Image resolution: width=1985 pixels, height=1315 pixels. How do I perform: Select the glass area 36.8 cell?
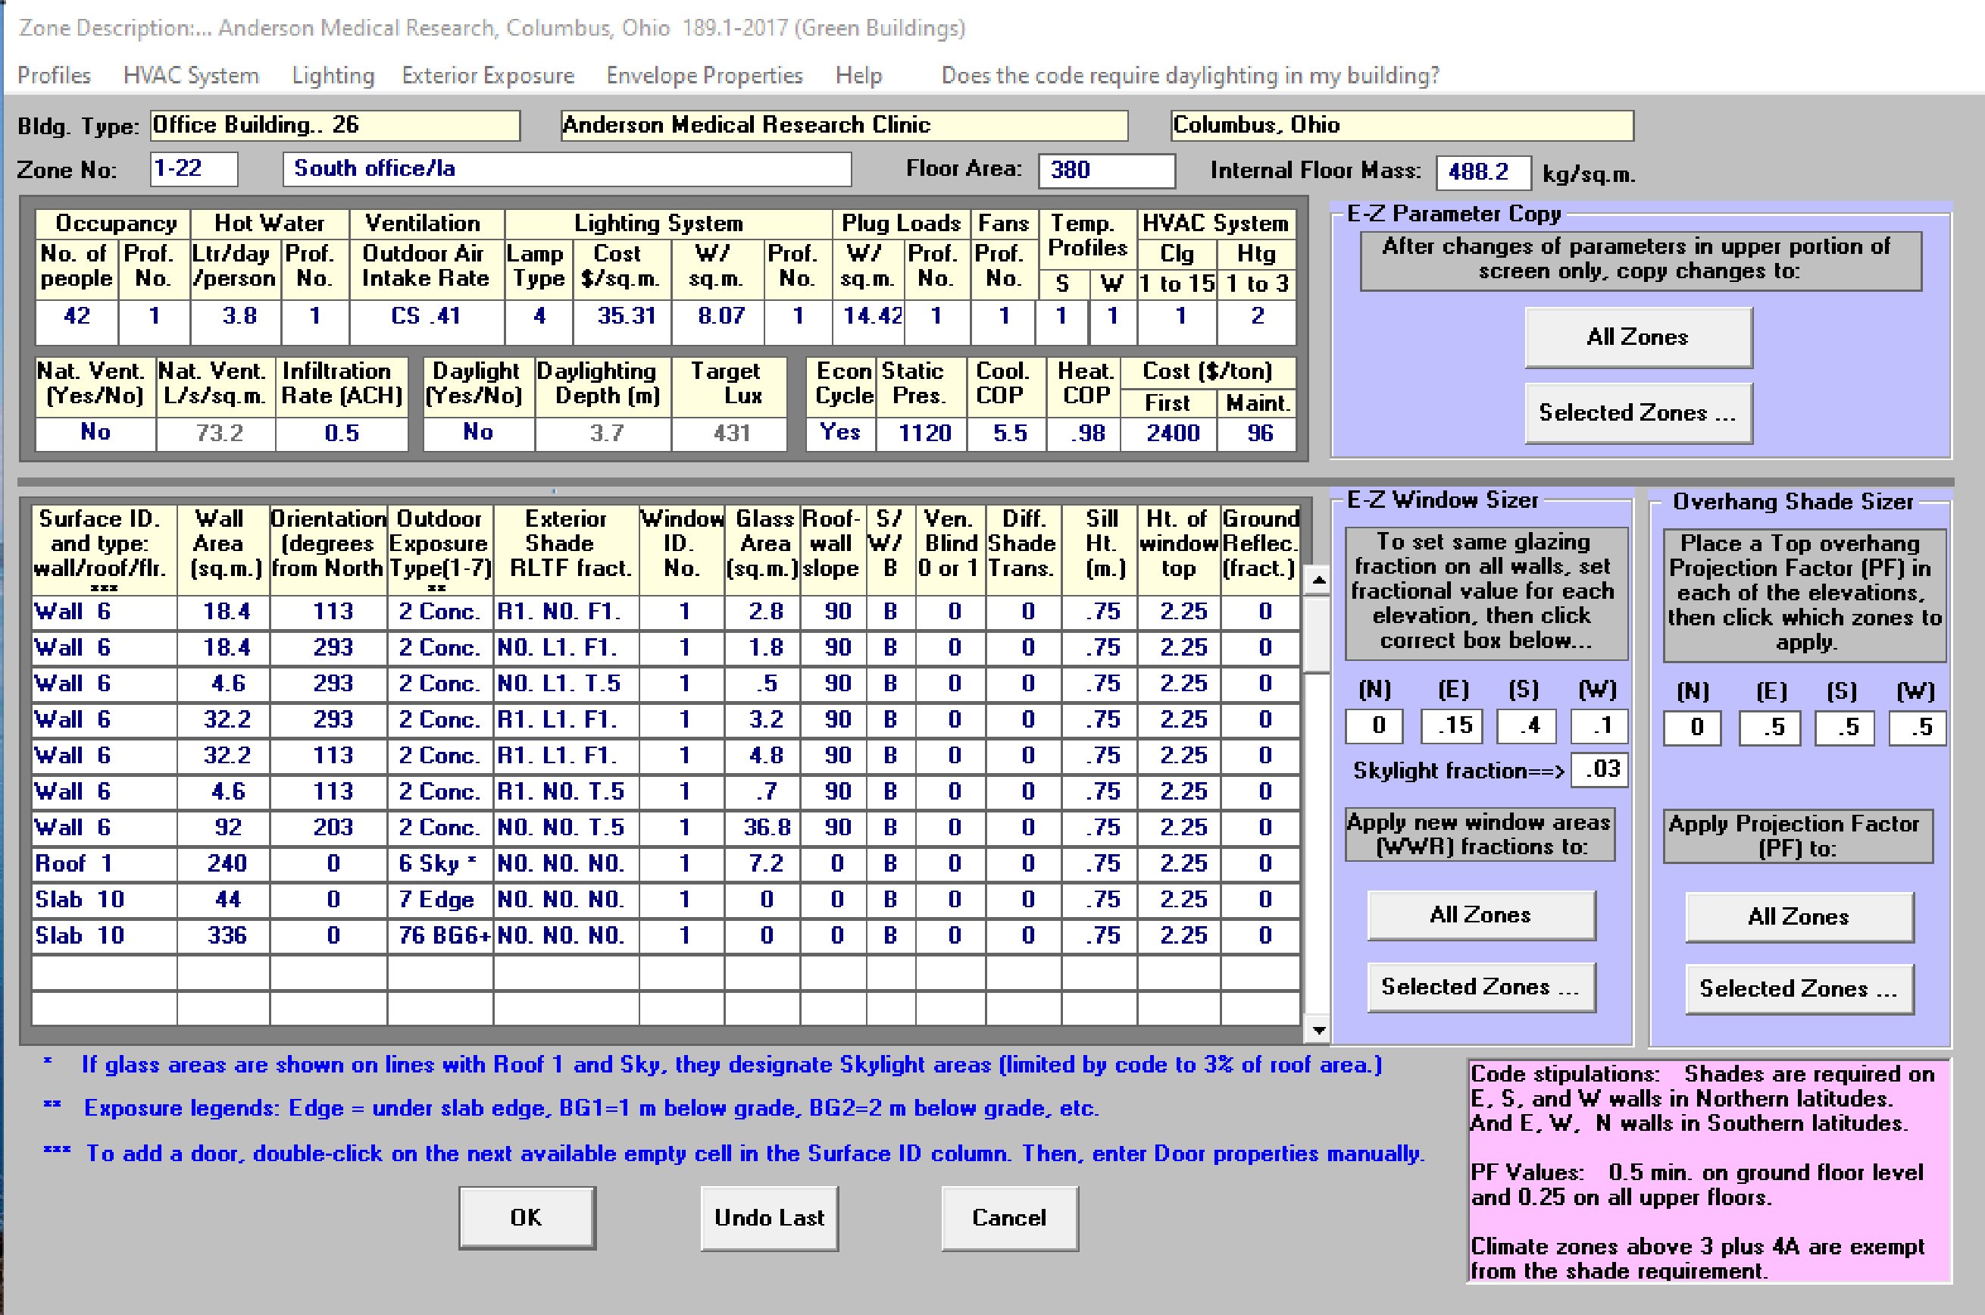(763, 828)
